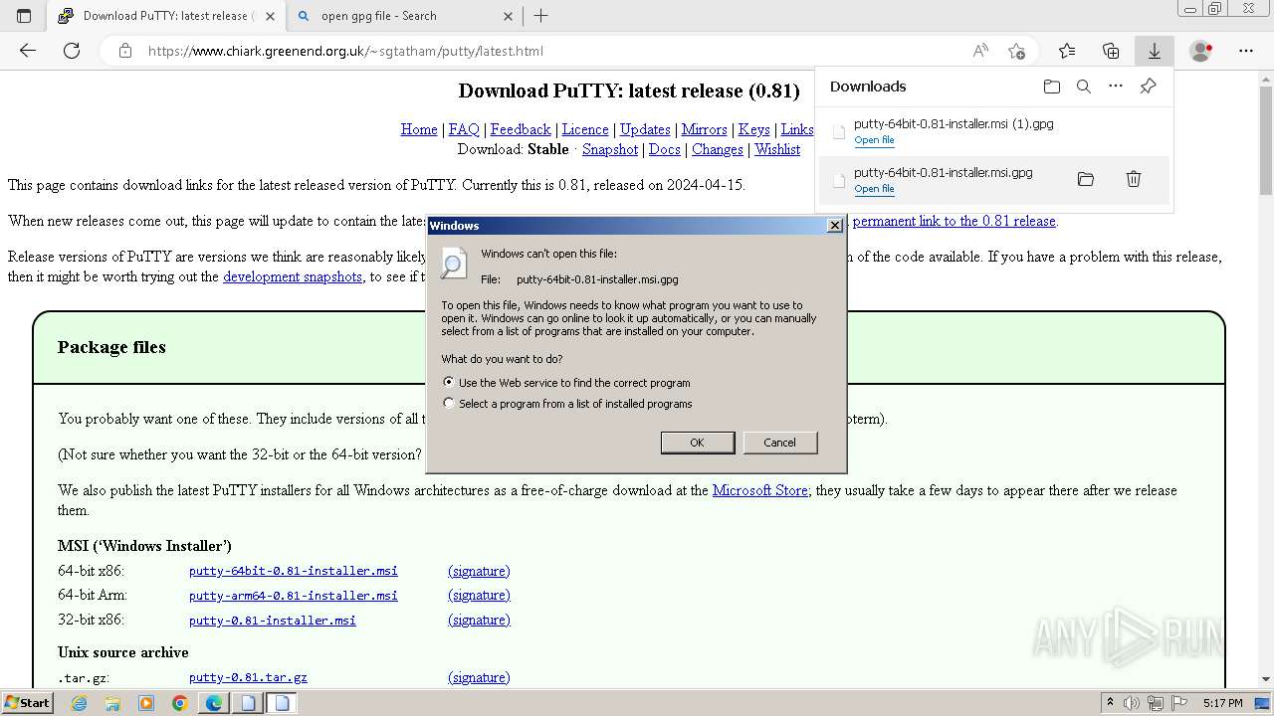Open Read aloud in the address bar
The width and height of the screenshot is (1274, 716).
click(x=980, y=51)
